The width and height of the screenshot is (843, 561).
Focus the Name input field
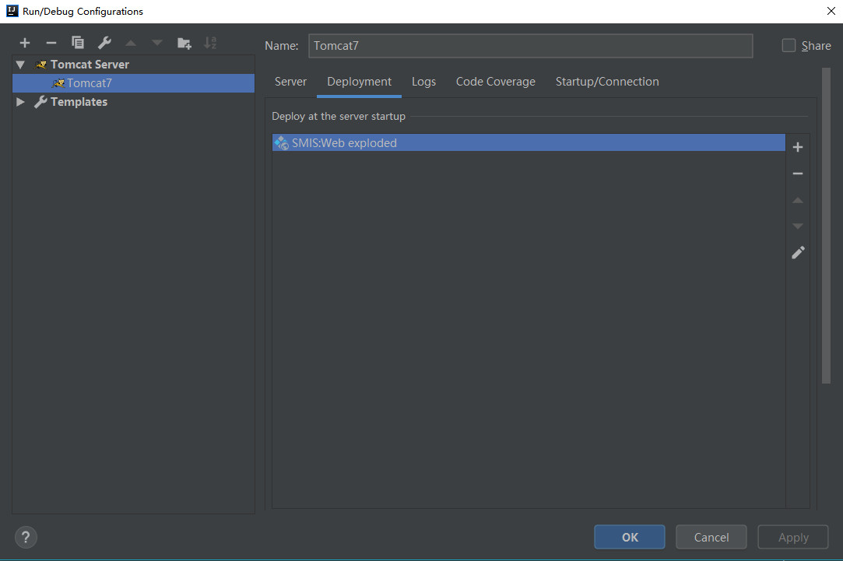[531, 46]
